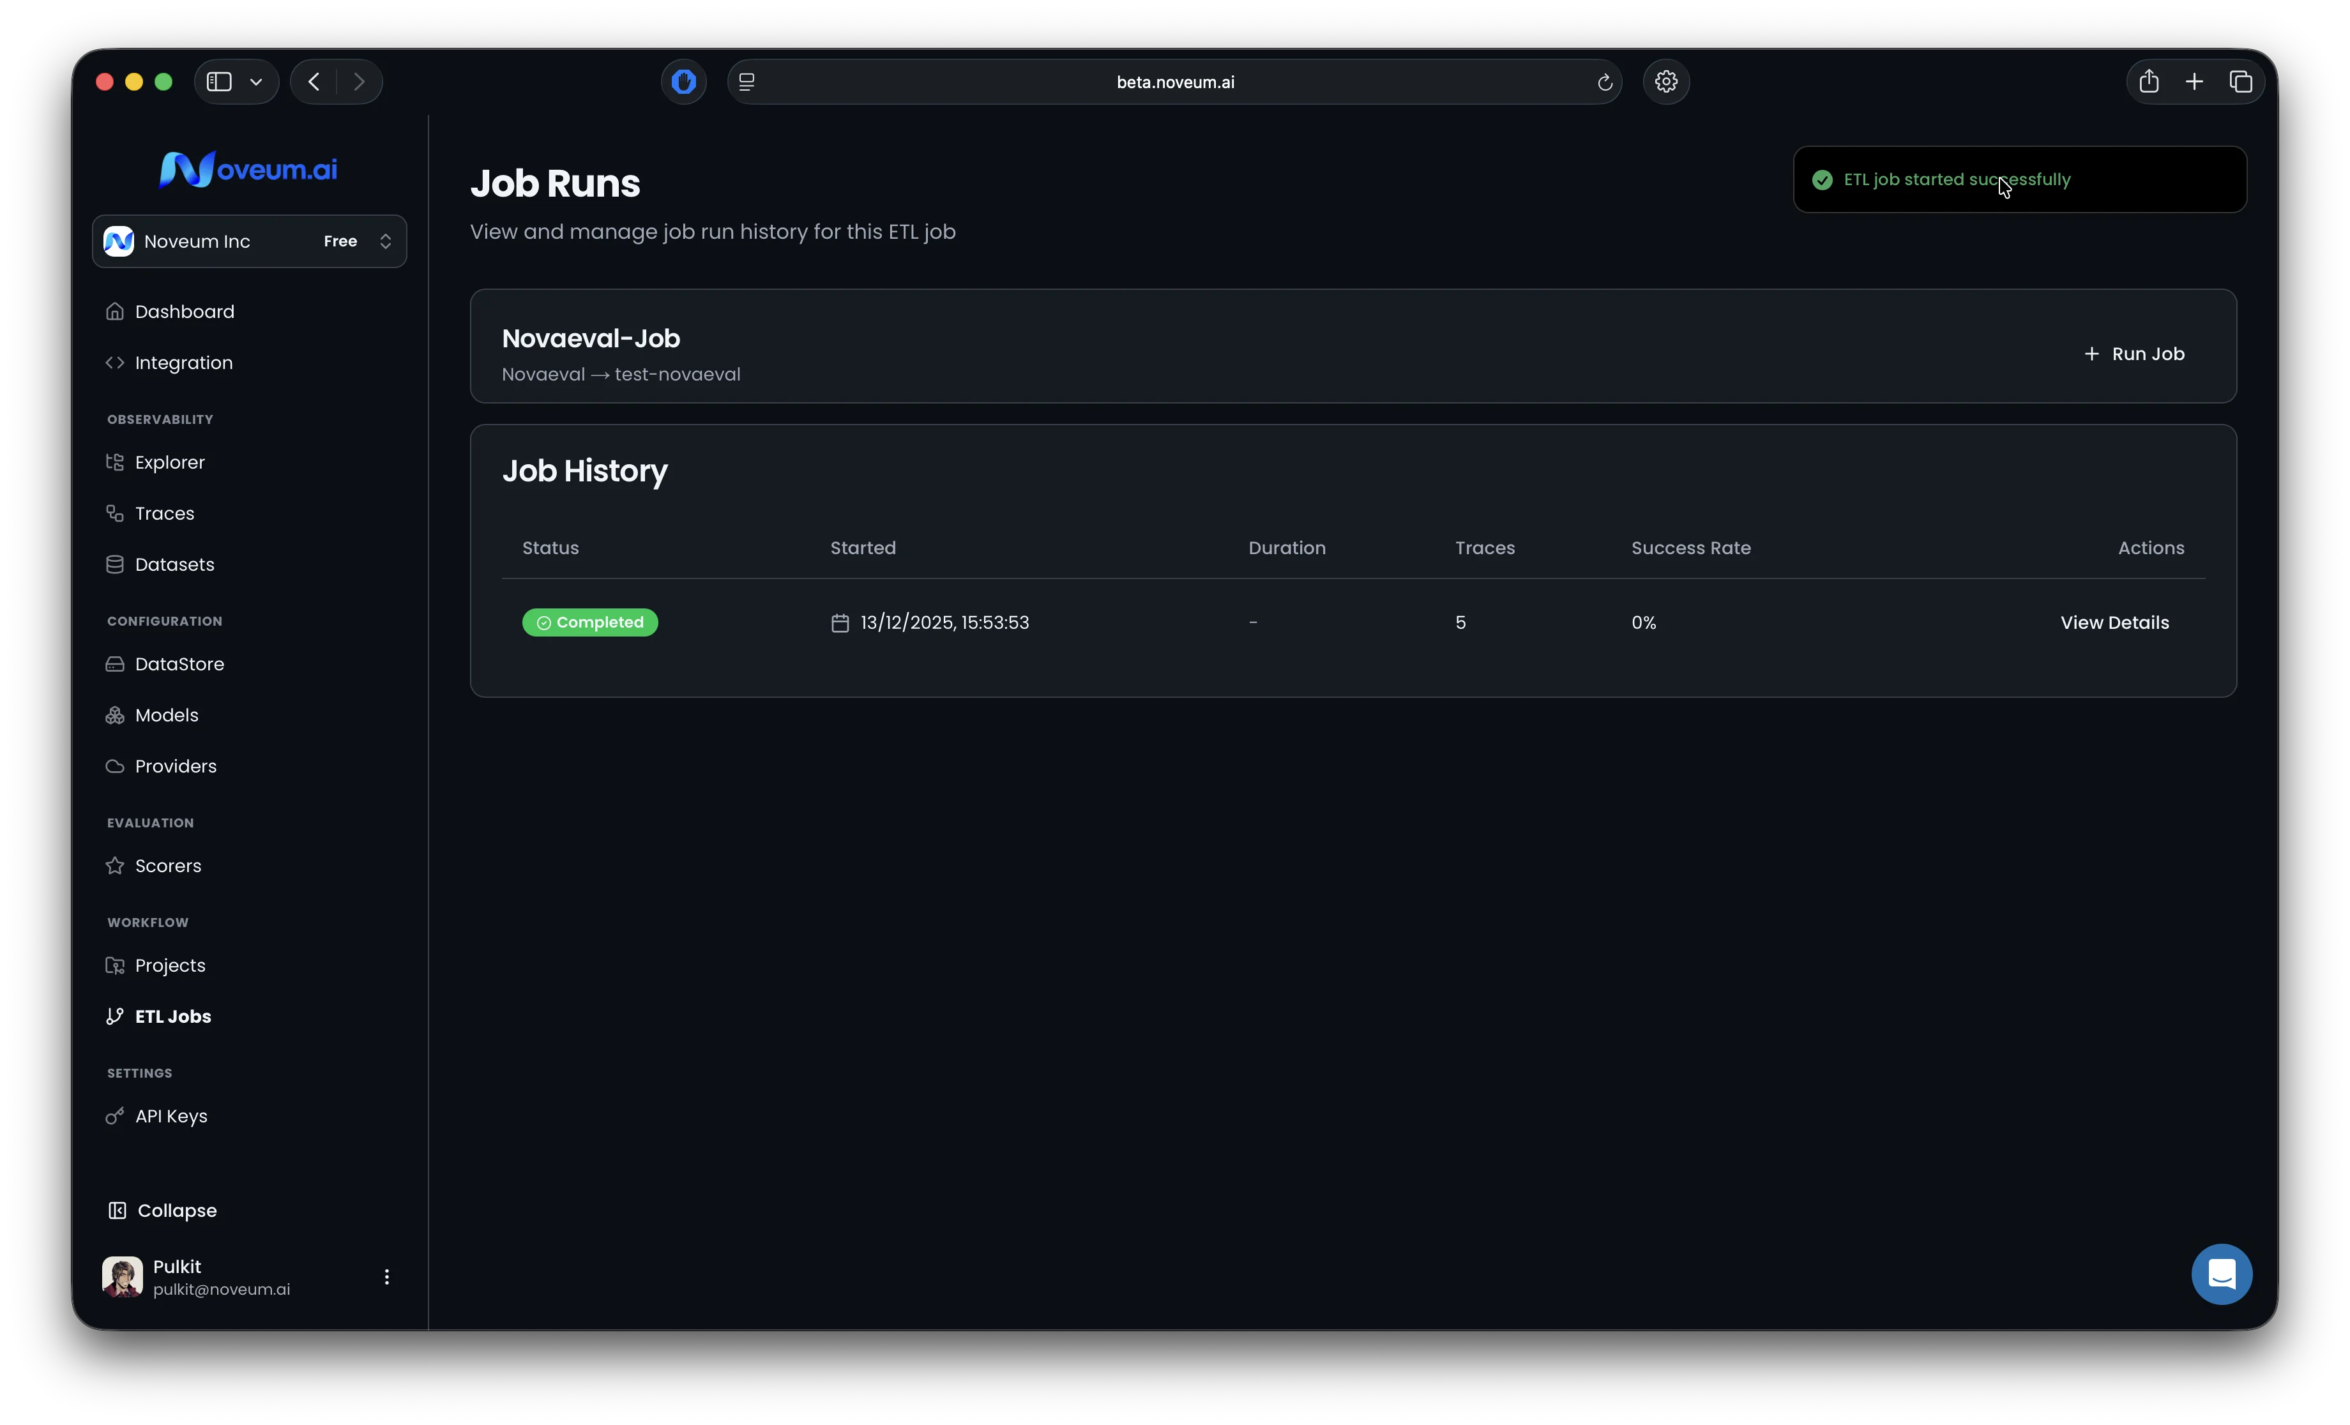Viewport: 2350px width, 1425px height.
Task: Go to Traces in the sidebar
Action: (x=164, y=513)
